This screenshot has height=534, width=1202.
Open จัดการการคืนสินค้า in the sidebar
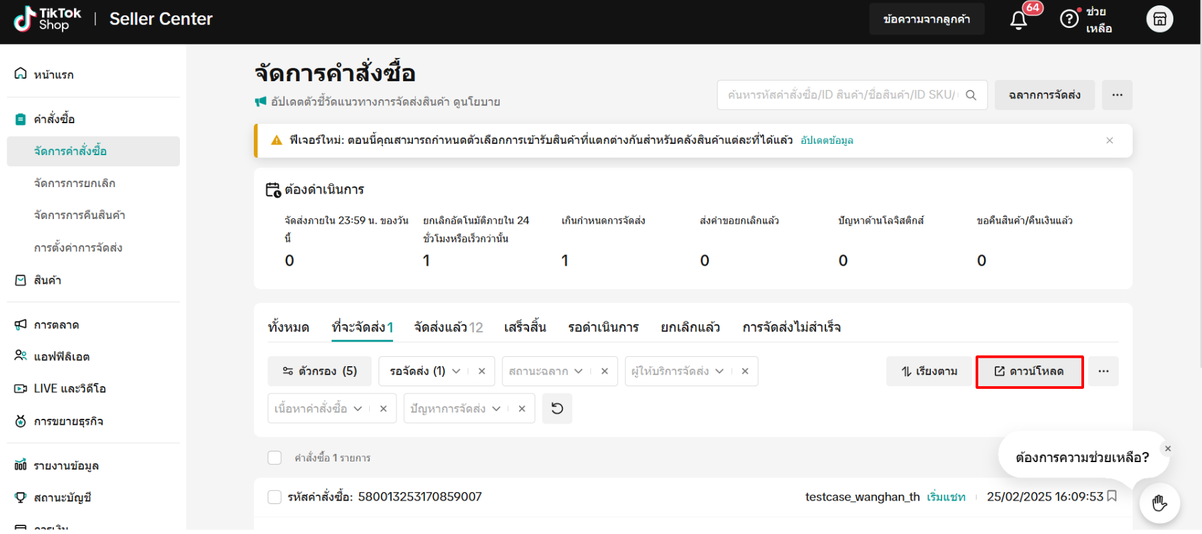[79, 215]
